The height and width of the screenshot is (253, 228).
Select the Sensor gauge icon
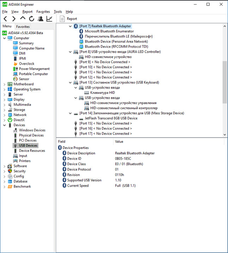16,79
